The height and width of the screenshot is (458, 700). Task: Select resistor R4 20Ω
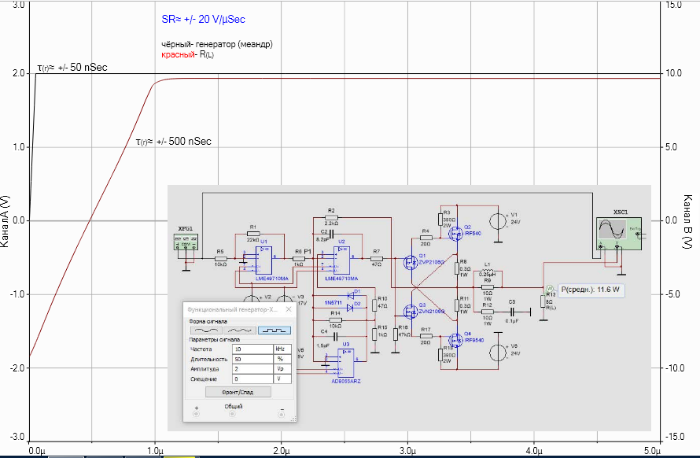pos(426,238)
